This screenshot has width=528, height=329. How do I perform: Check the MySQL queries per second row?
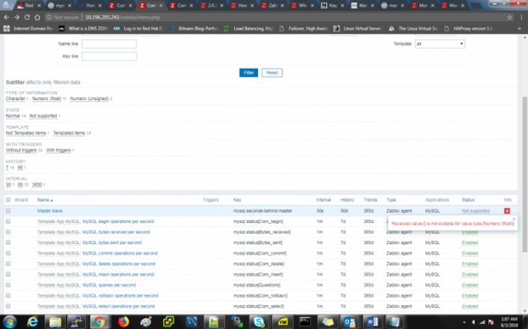pyautogui.click(x=8, y=285)
